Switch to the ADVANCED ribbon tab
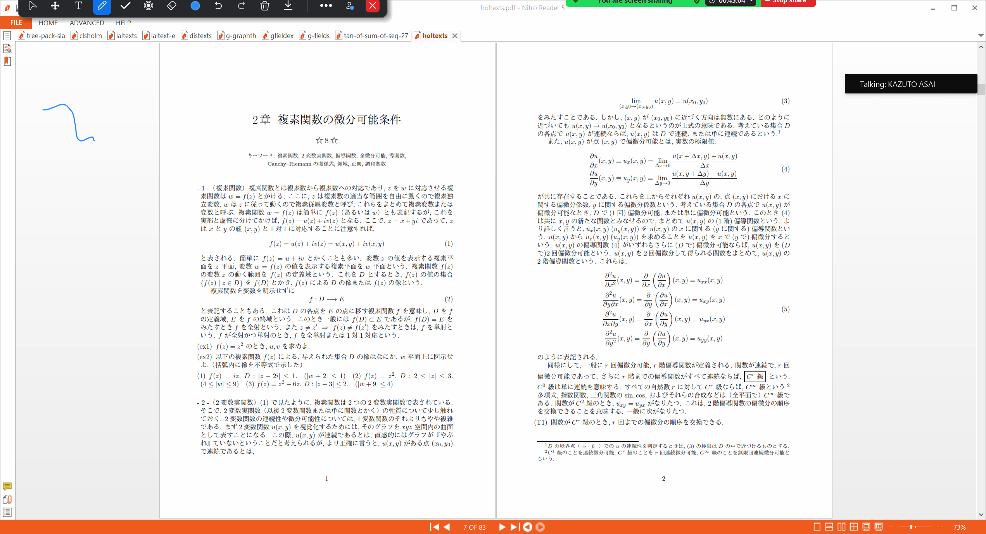The image size is (986, 534). (86, 22)
